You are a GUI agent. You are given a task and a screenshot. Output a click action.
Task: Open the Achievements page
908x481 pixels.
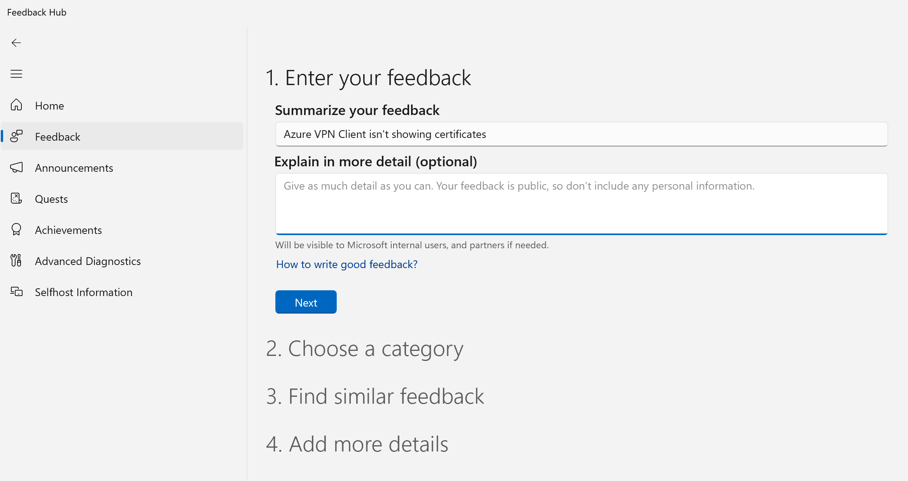[x=68, y=230]
